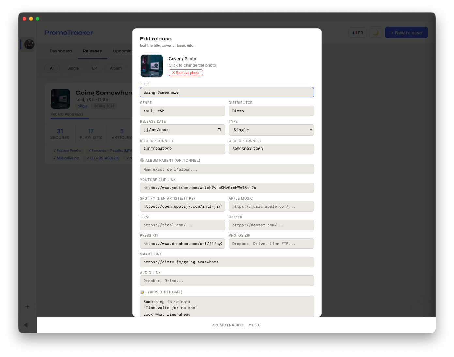Filter releases by Album
The width and height of the screenshot is (454, 357).
[115, 68]
